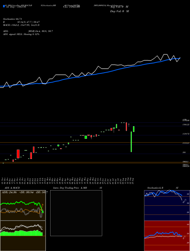Click the "ADX: 24.36" value in the ADX panel
Screen dimensions: 190x251
9,192
